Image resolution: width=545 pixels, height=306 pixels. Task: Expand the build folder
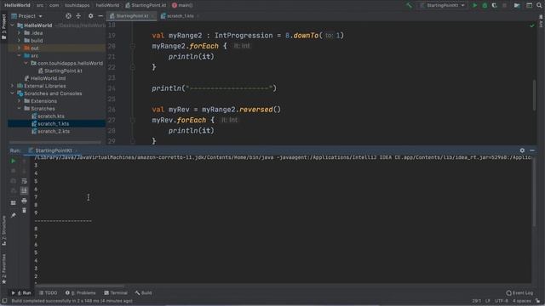(x=20, y=41)
